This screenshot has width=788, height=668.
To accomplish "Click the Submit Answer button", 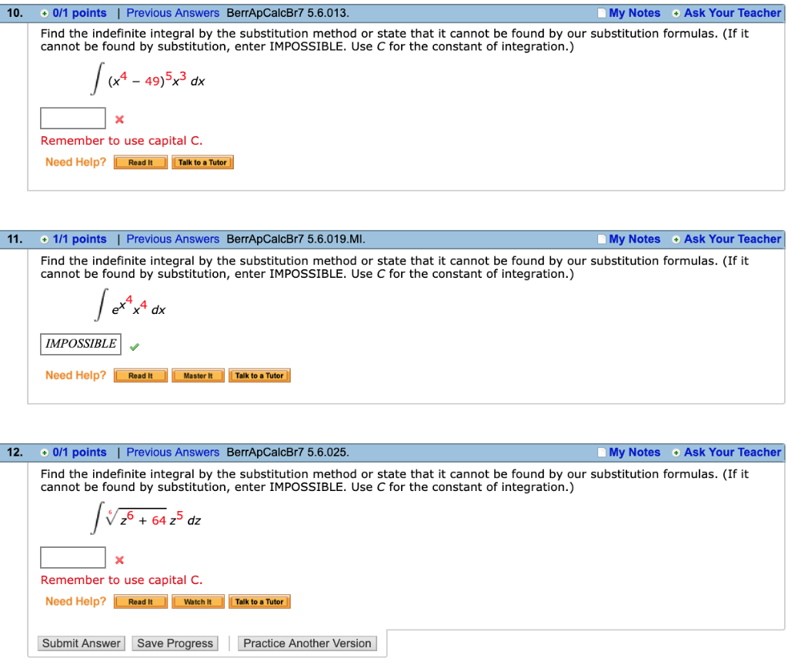I will [x=81, y=643].
